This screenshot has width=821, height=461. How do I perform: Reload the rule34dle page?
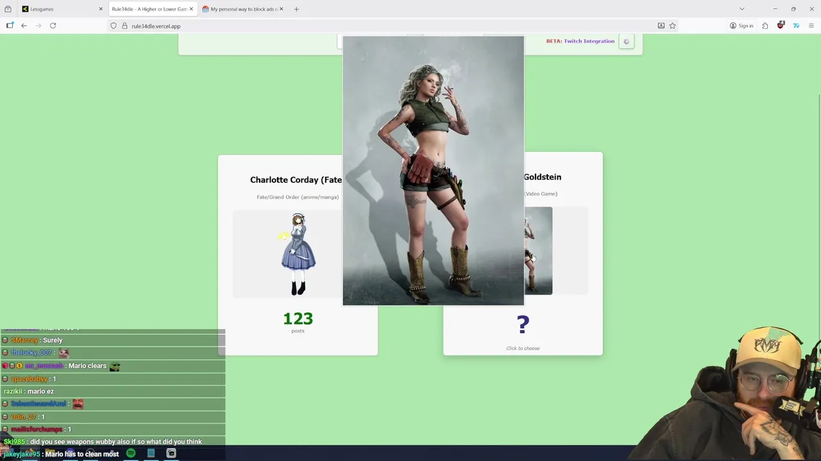(x=53, y=26)
